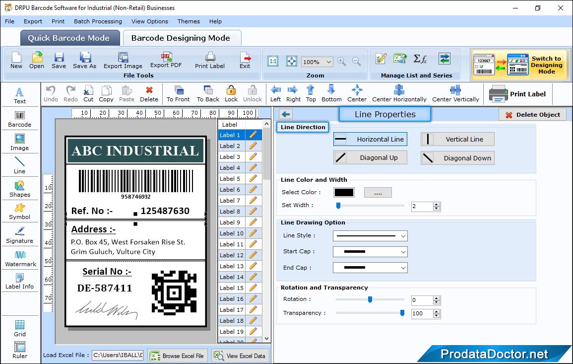Switch to Barcode Designing Mode tab
Image resolution: width=573 pixels, height=364 pixels.
click(182, 38)
